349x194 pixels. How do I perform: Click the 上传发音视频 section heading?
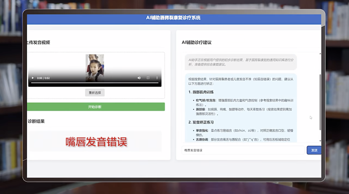38,43
